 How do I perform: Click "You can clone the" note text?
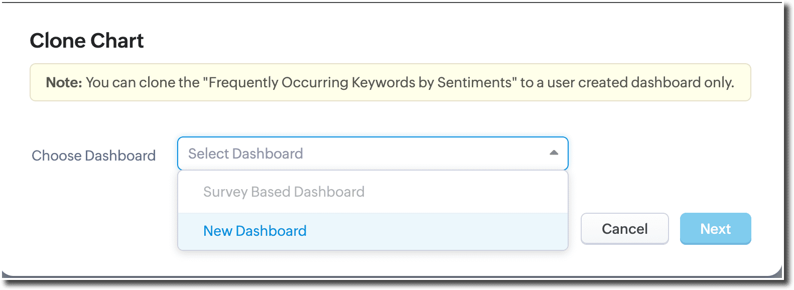[143, 82]
